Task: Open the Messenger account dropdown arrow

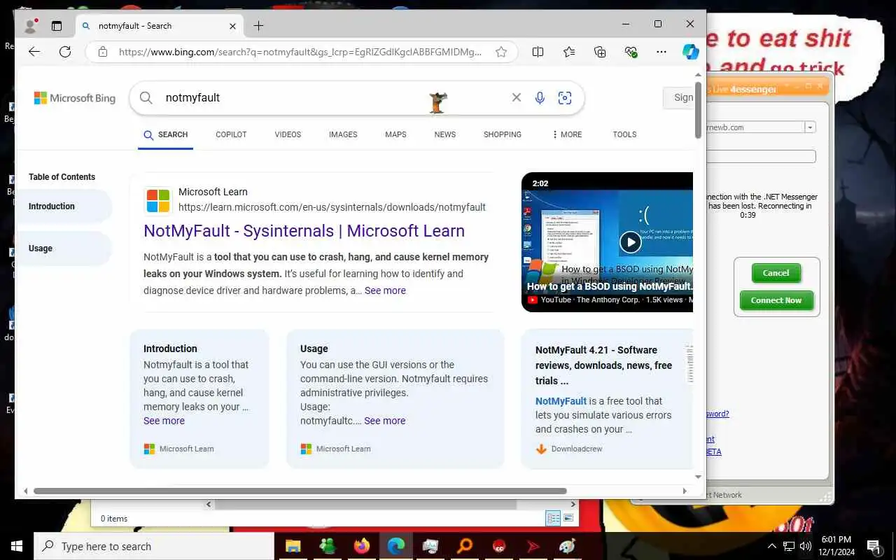Action: tap(810, 127)
